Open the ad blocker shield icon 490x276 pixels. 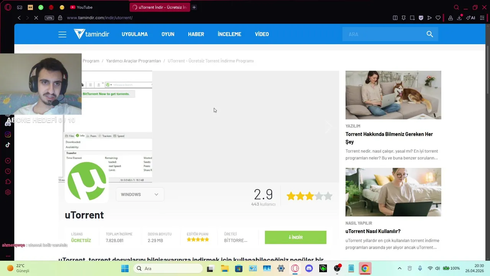pyautogui.click(x=421, y=18)
